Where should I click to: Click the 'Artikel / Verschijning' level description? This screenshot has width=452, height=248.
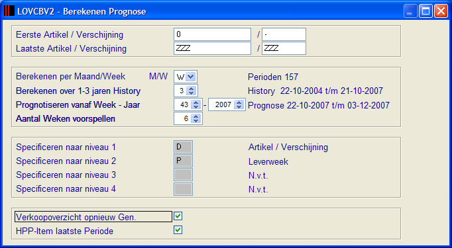coord(288,147)
